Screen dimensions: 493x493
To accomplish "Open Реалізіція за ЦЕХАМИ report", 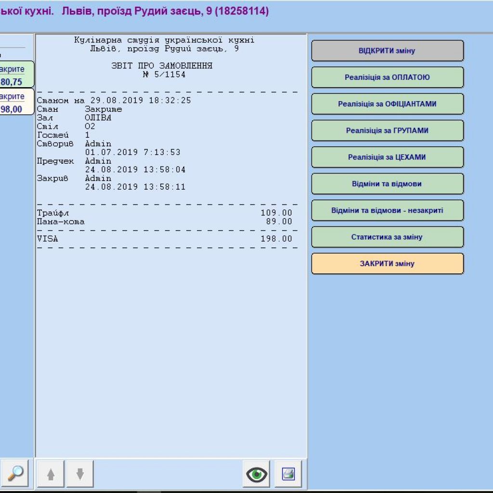I will pyautogui.click(x=388, y=157).
